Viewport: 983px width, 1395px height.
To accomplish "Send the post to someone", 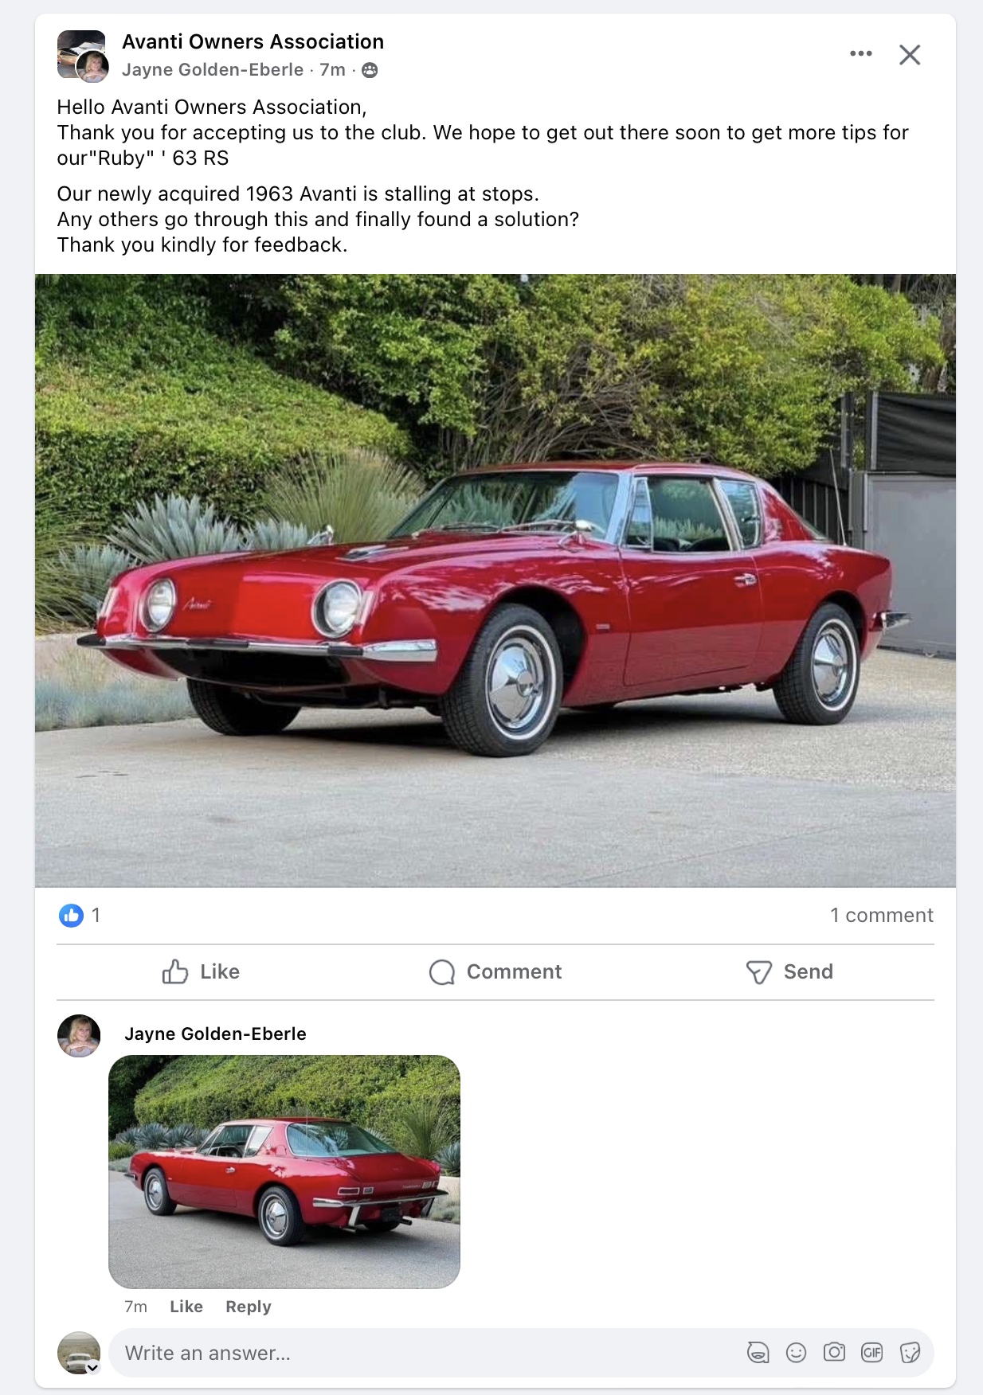I will [x=789, y=971].
